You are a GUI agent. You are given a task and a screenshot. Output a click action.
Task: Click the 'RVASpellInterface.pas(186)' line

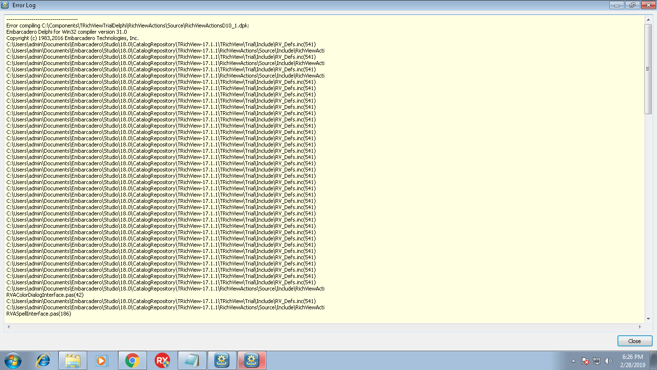[x=39, y=314]
